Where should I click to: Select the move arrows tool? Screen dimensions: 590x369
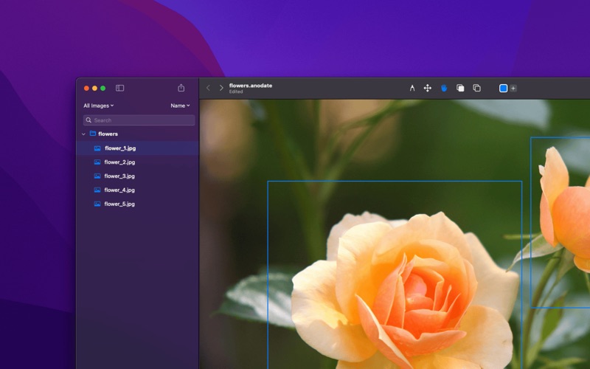(x=428, y=88)
